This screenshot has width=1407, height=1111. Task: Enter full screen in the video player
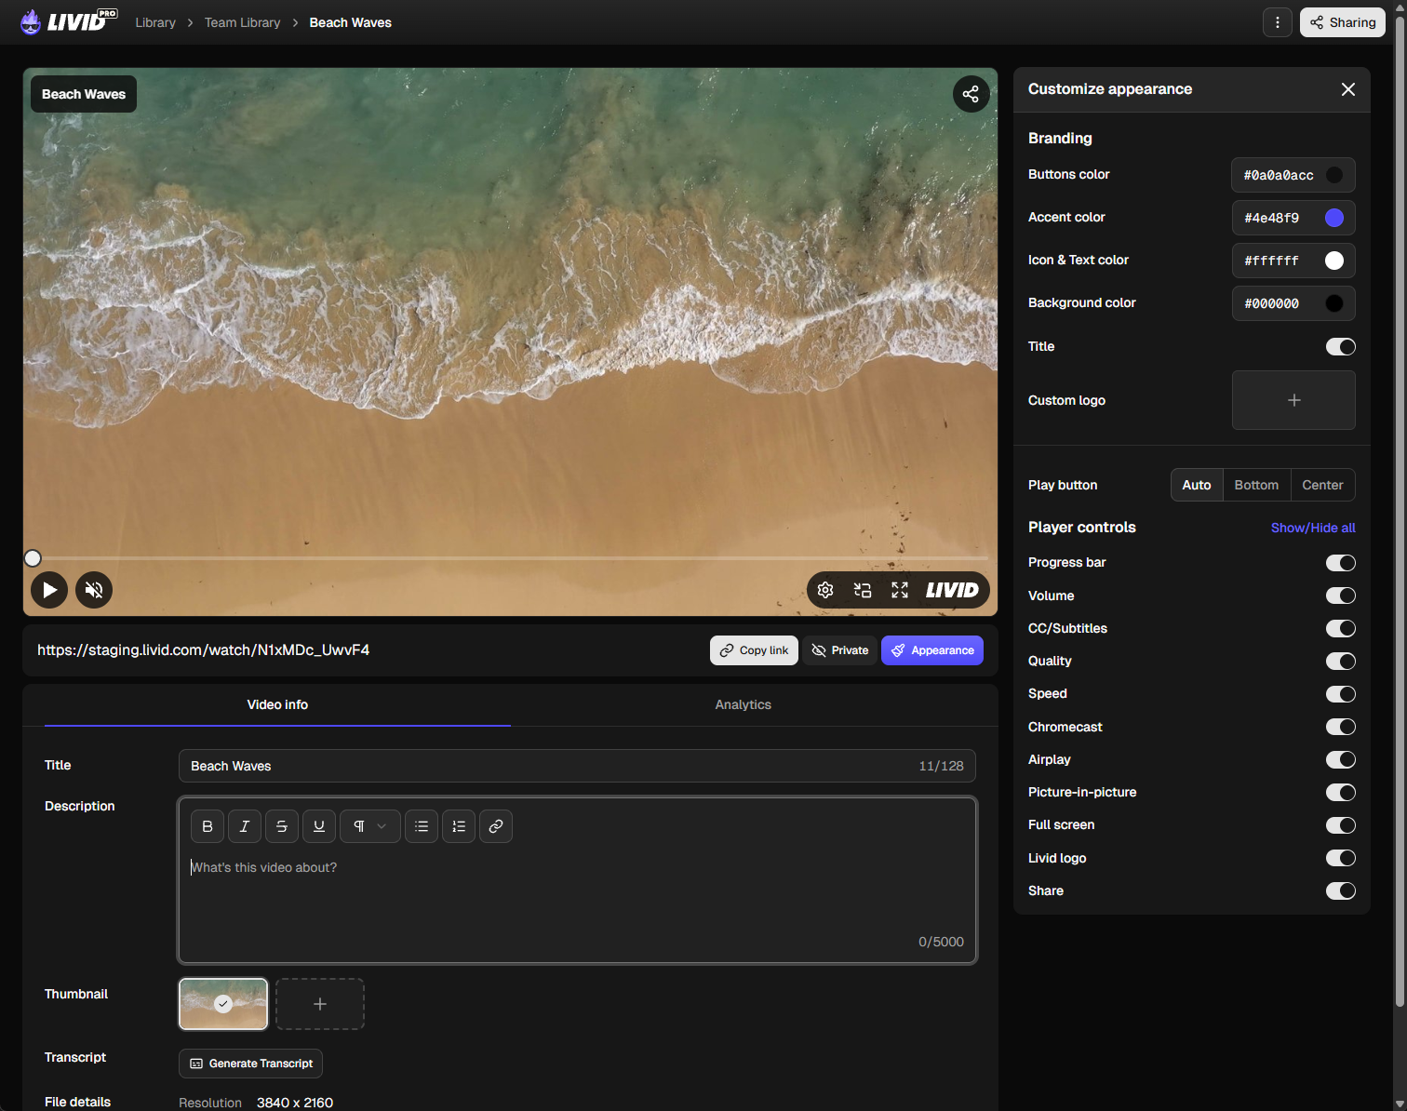[x=900, y=590]
